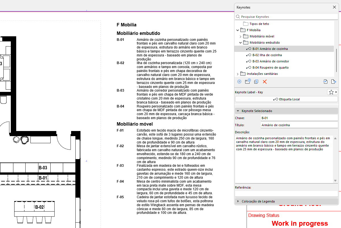Select the Tipos de teto folder
The image size is (341, 228).
[x=259, y=24]
